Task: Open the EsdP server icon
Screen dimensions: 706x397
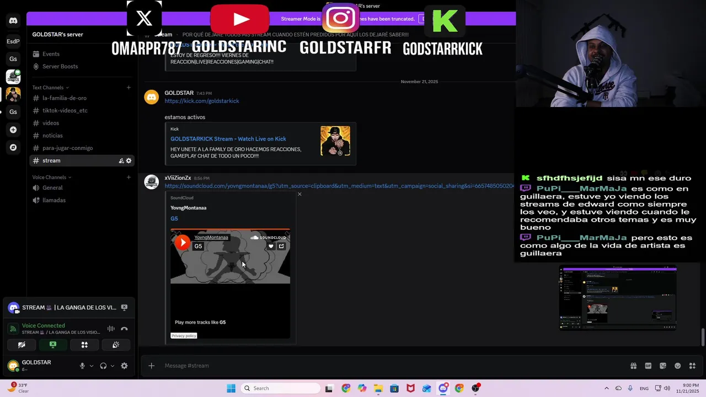Action: tap(13, 41)
